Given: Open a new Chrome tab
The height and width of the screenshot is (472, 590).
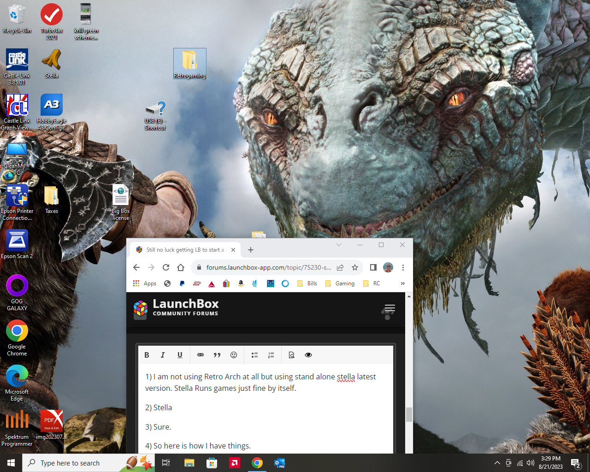Looking at the screenshot, I should pos(251,250).
